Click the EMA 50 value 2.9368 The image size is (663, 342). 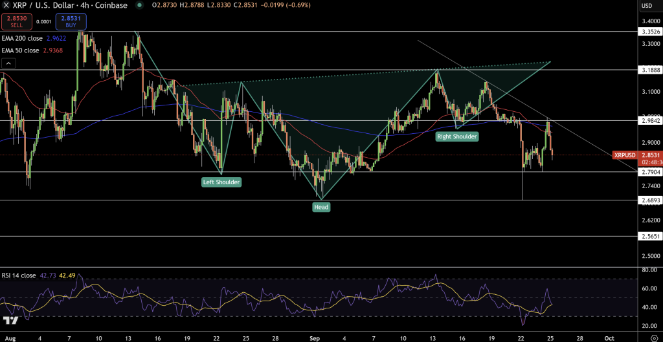tap(52, 50)
